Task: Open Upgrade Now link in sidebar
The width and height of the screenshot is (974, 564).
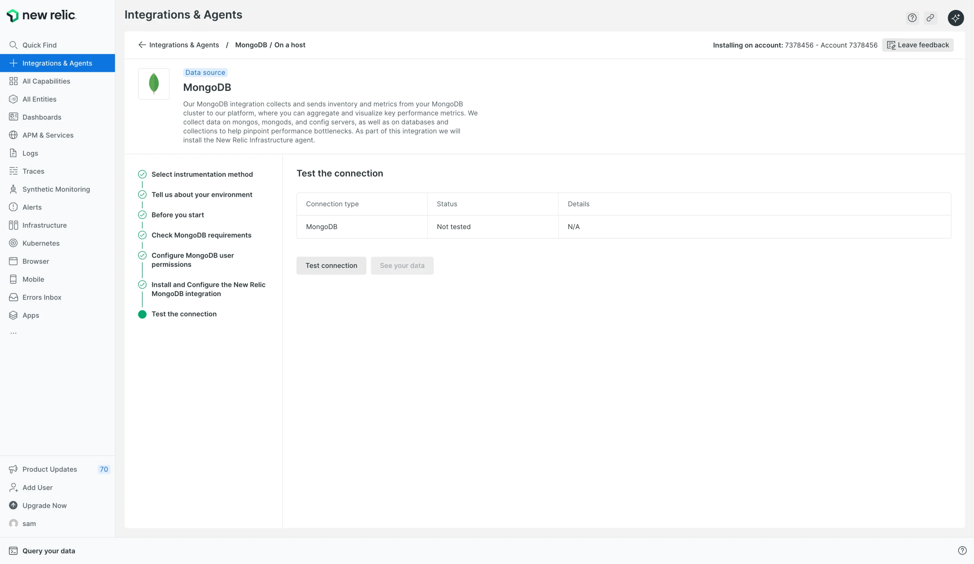Action: 57,506
